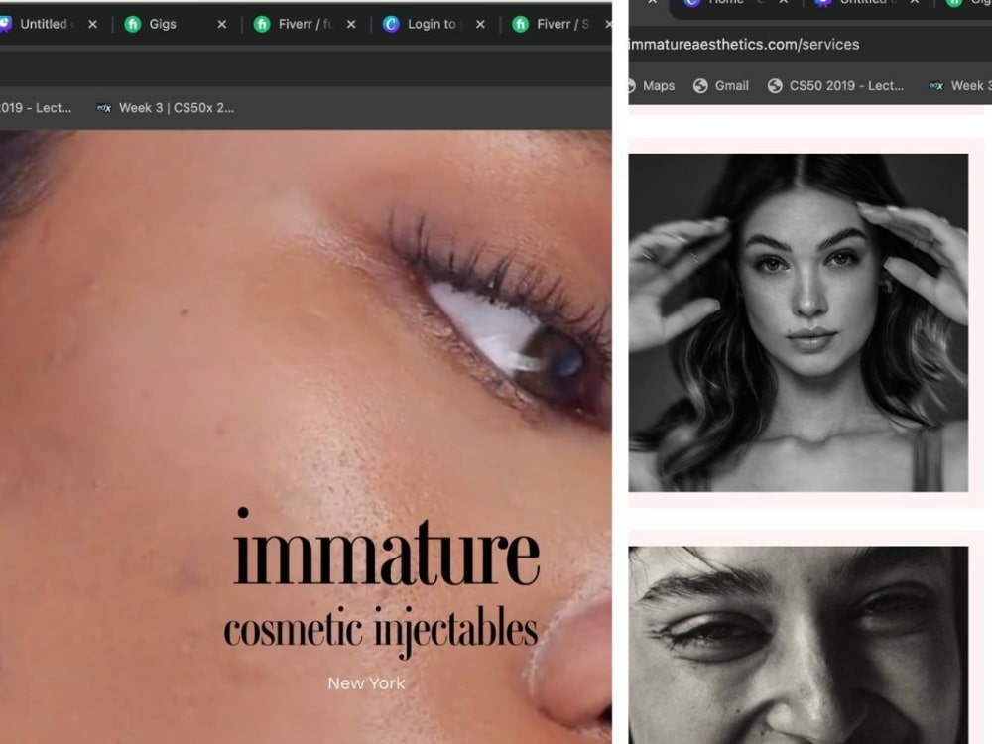Select the 'Fiverr / S' tab in left window
The image size is (992, 744).
[563, 24]
